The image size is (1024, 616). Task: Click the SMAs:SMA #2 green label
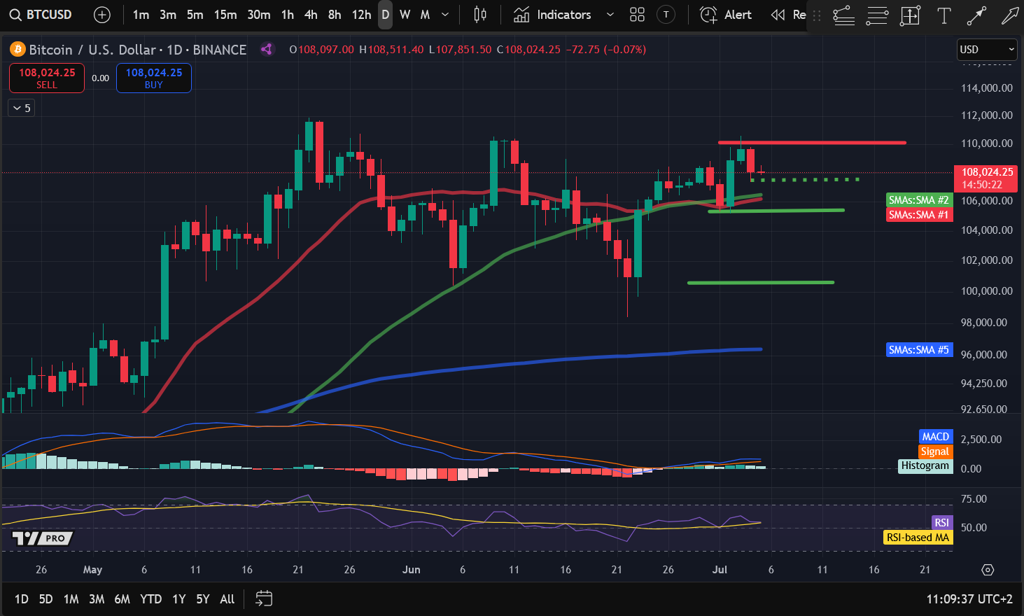click(x=919, y=200)
